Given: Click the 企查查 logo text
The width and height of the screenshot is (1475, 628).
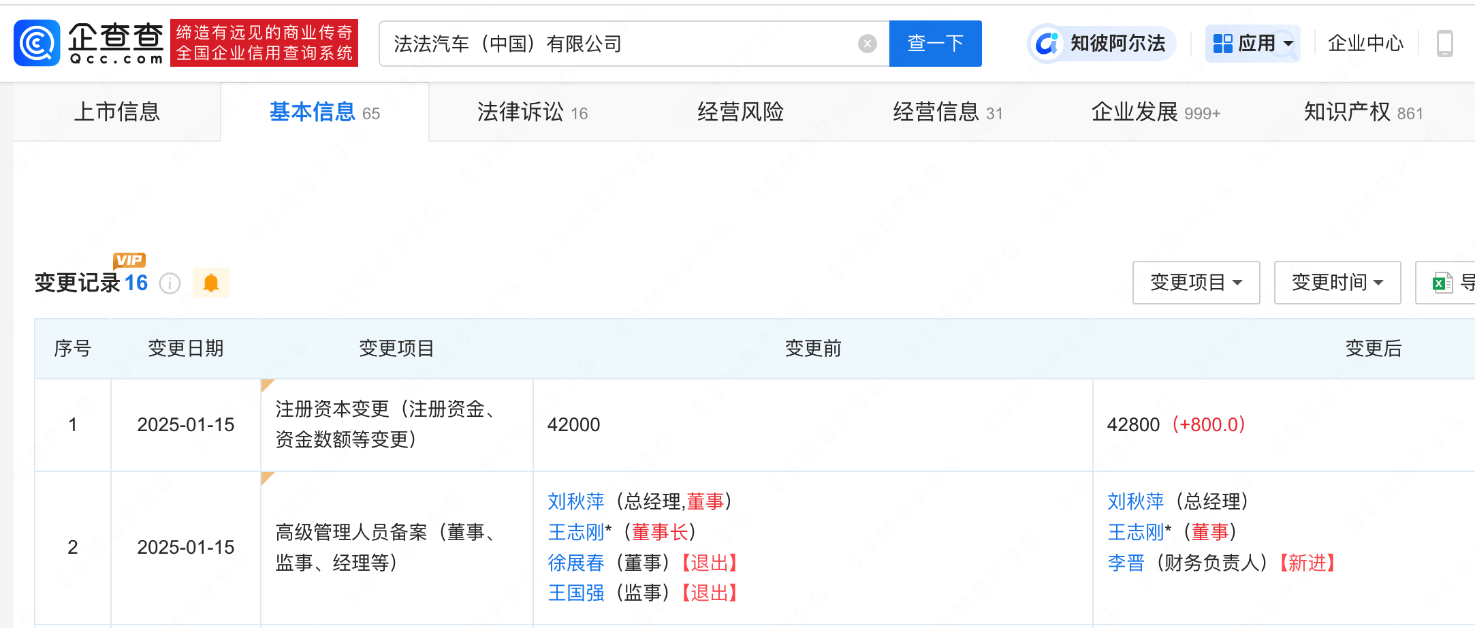Looking at the screenshot, I should (116, 43).
